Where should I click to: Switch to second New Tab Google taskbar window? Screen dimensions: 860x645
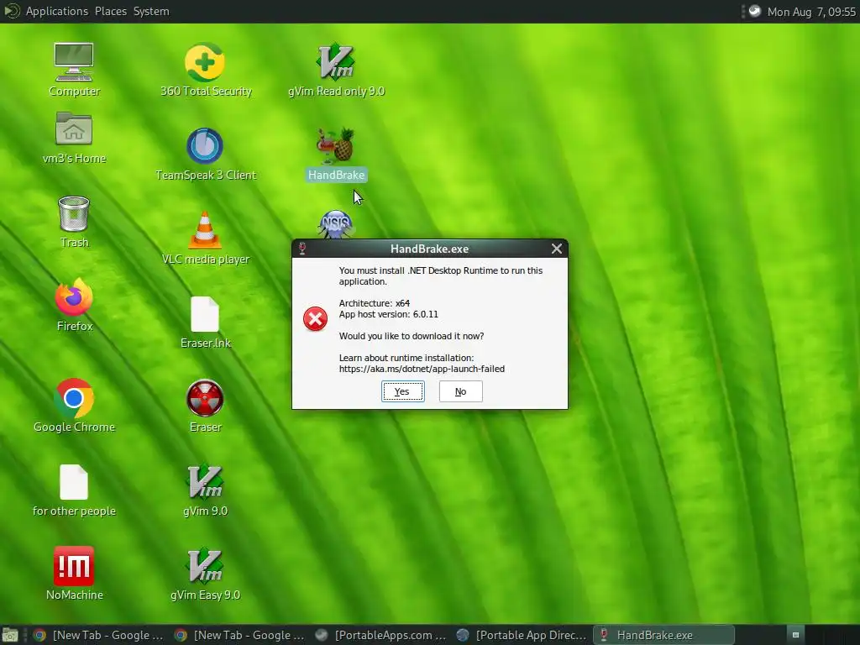tap(239, 635)
